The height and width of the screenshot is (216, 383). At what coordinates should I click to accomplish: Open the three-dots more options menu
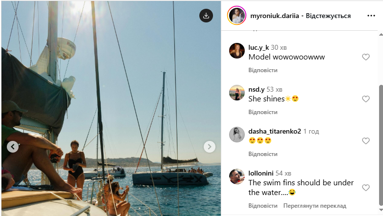[x=371, y=16]
